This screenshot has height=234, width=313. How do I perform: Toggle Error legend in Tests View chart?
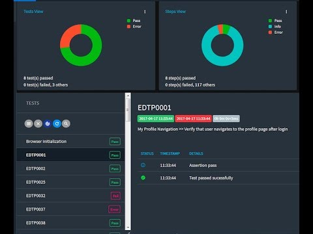coord(134,27)
